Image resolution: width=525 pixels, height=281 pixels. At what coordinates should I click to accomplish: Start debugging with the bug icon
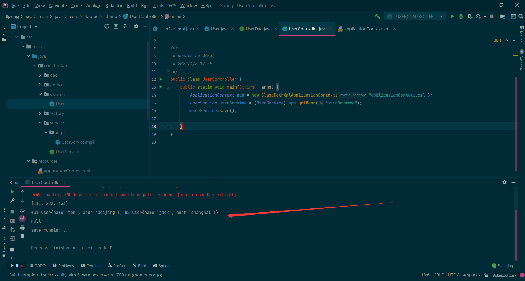tap(461, 16)
